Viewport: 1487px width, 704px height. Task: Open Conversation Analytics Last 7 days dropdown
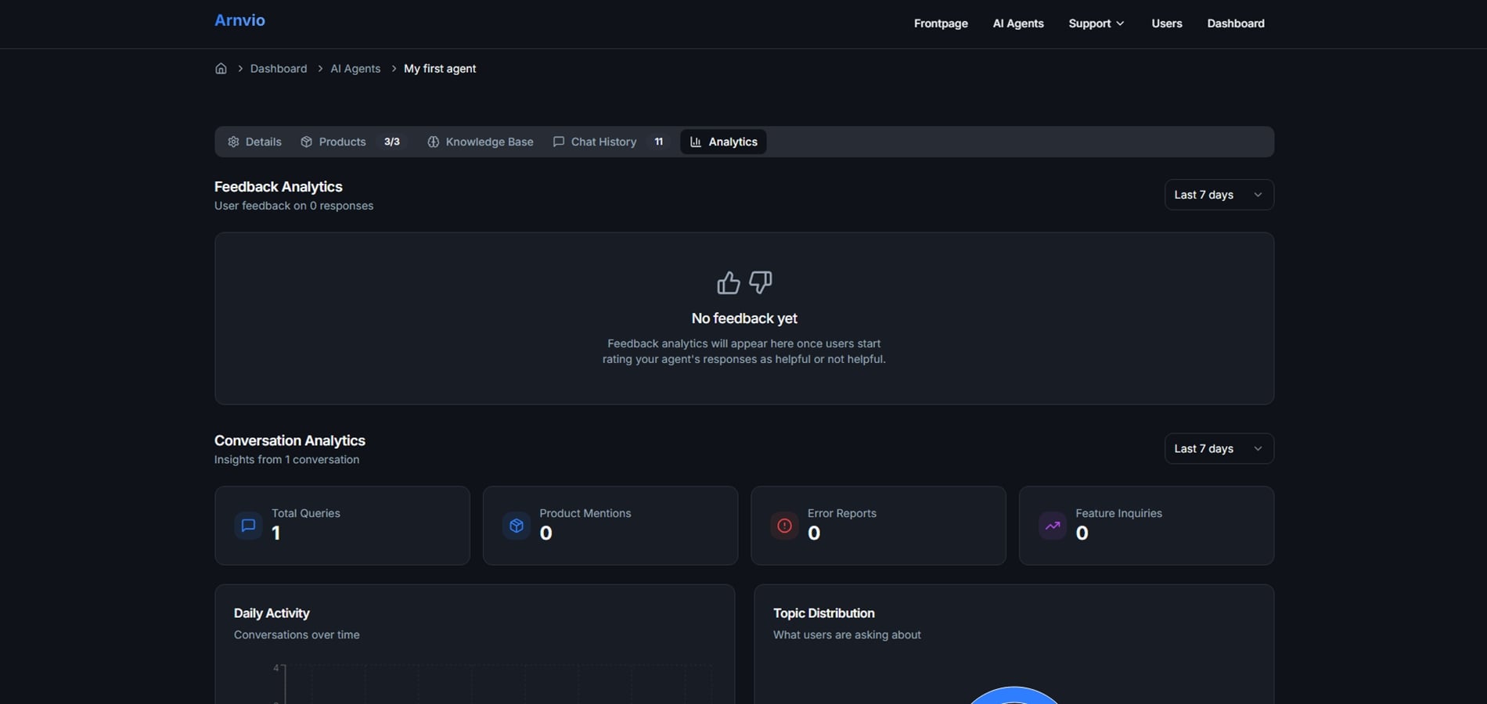(x=1219, y=448)
